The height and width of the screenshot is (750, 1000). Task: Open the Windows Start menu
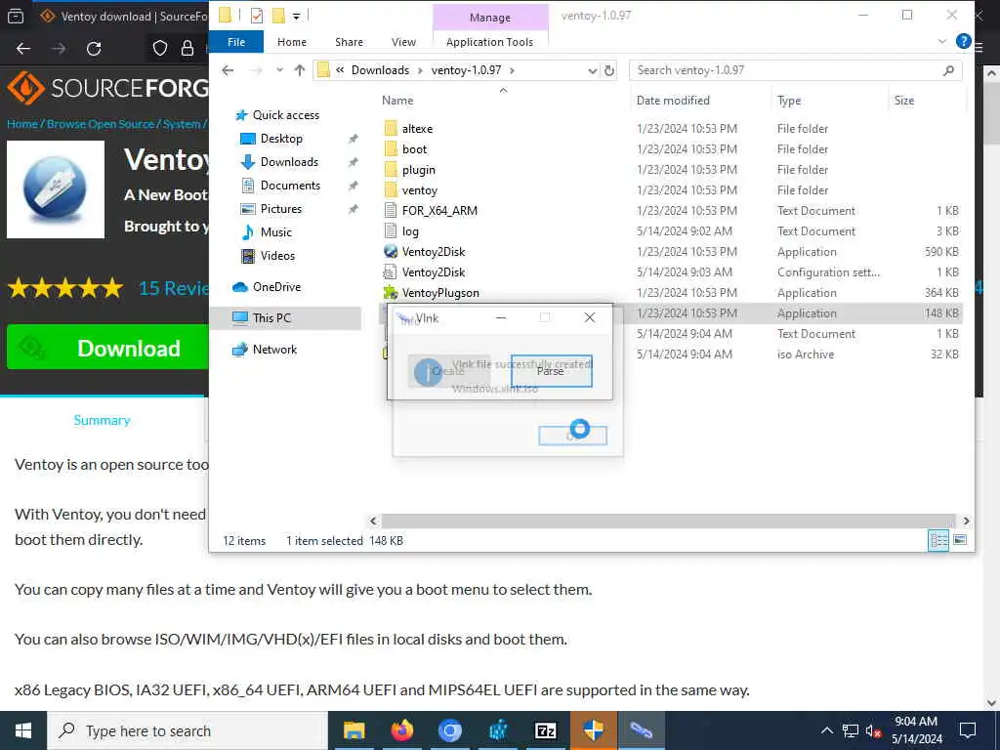point(23,730)
